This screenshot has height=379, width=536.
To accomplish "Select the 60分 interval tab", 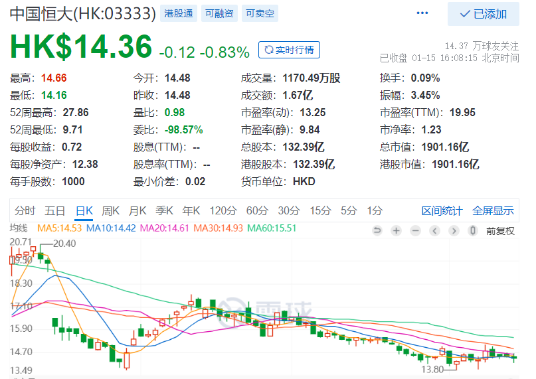I will [x=257, y=210].
